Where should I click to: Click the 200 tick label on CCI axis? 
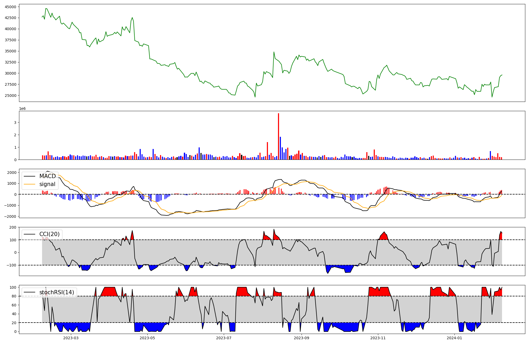tap(13, 227)
